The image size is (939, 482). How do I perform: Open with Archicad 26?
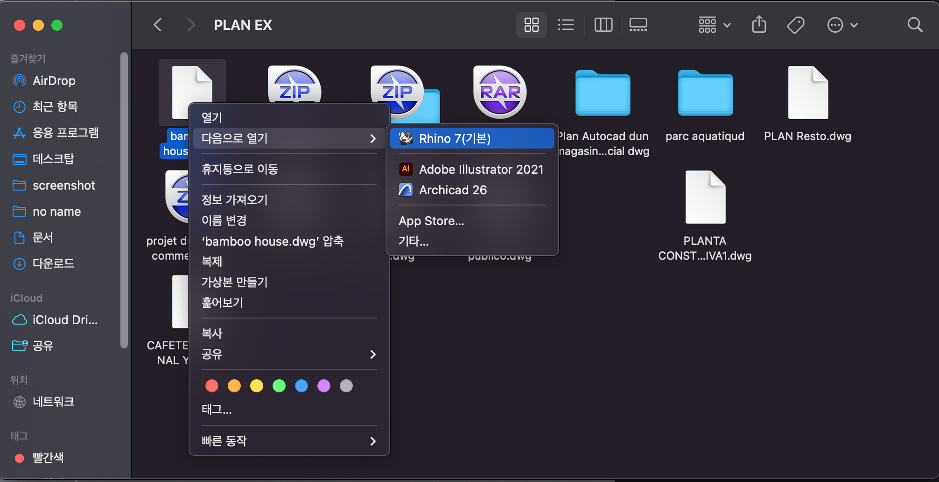pos(472,190)
